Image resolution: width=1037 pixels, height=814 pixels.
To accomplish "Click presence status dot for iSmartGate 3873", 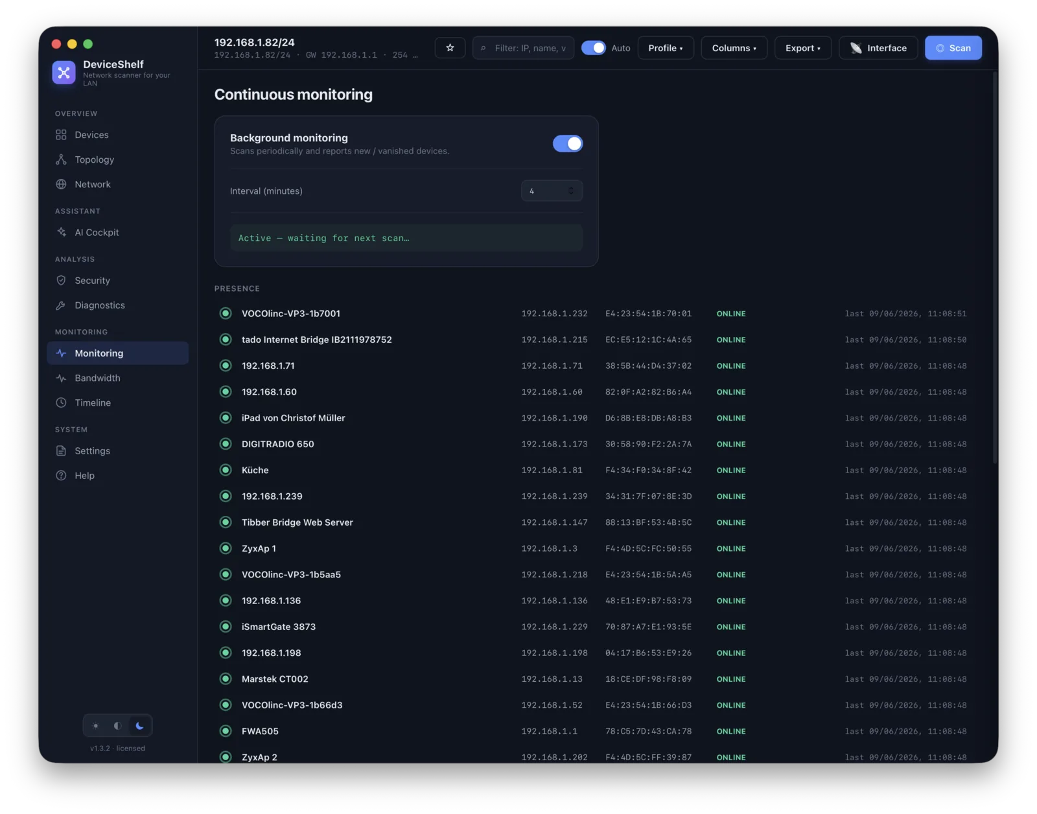I will (226, 627).
